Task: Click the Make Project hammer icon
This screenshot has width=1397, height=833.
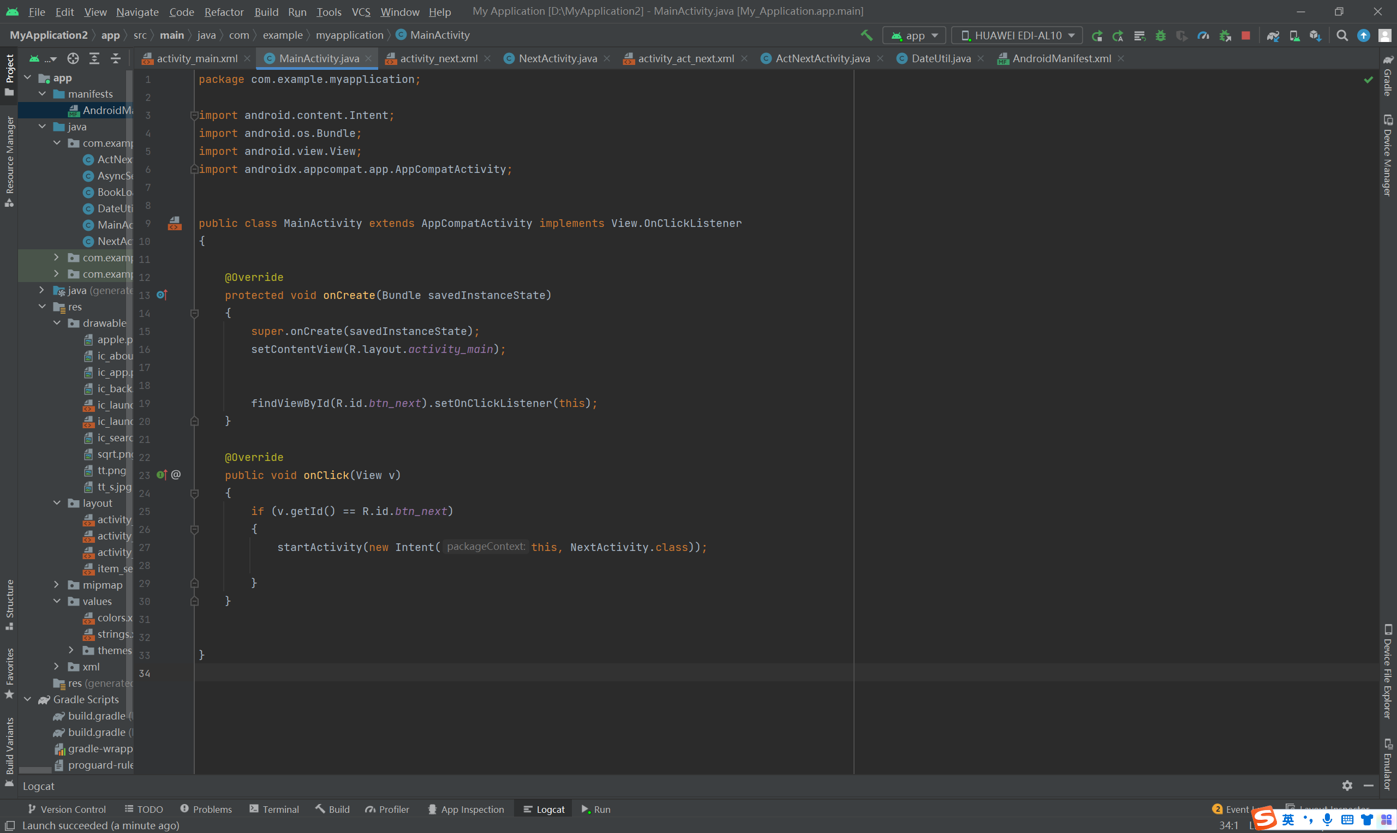Action: [867, 35]
